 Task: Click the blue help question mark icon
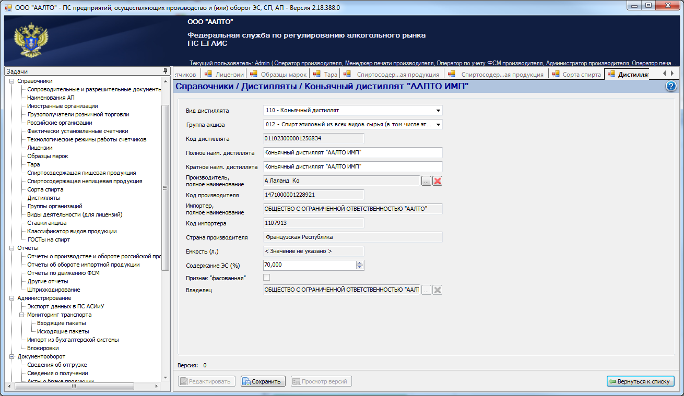click(x=671, y=87)
